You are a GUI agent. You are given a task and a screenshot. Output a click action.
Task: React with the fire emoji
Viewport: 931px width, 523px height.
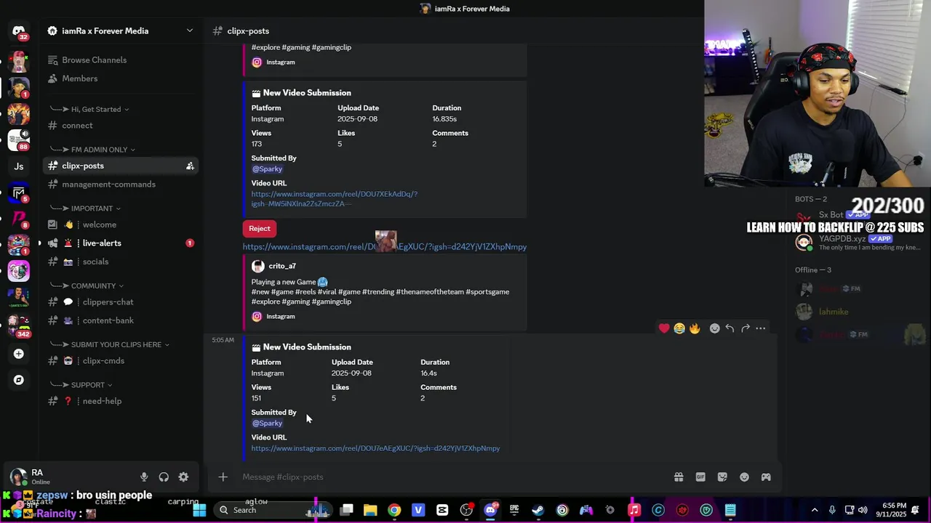point(695,328)
